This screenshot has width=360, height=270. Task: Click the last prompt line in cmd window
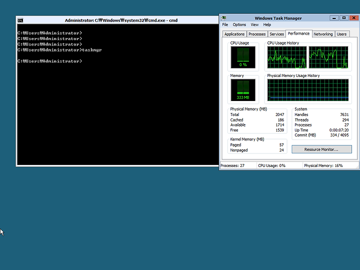point(49,61)
